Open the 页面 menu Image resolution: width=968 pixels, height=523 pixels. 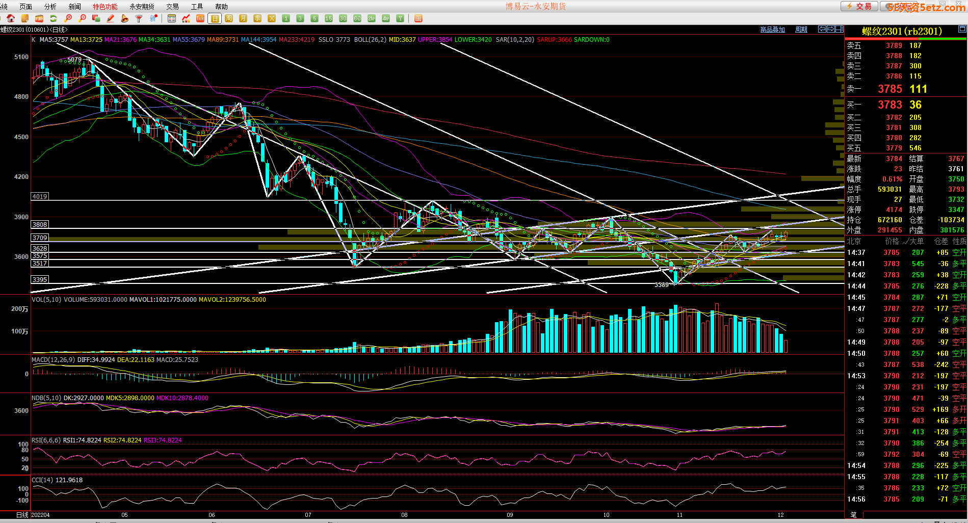click(25, 7)
